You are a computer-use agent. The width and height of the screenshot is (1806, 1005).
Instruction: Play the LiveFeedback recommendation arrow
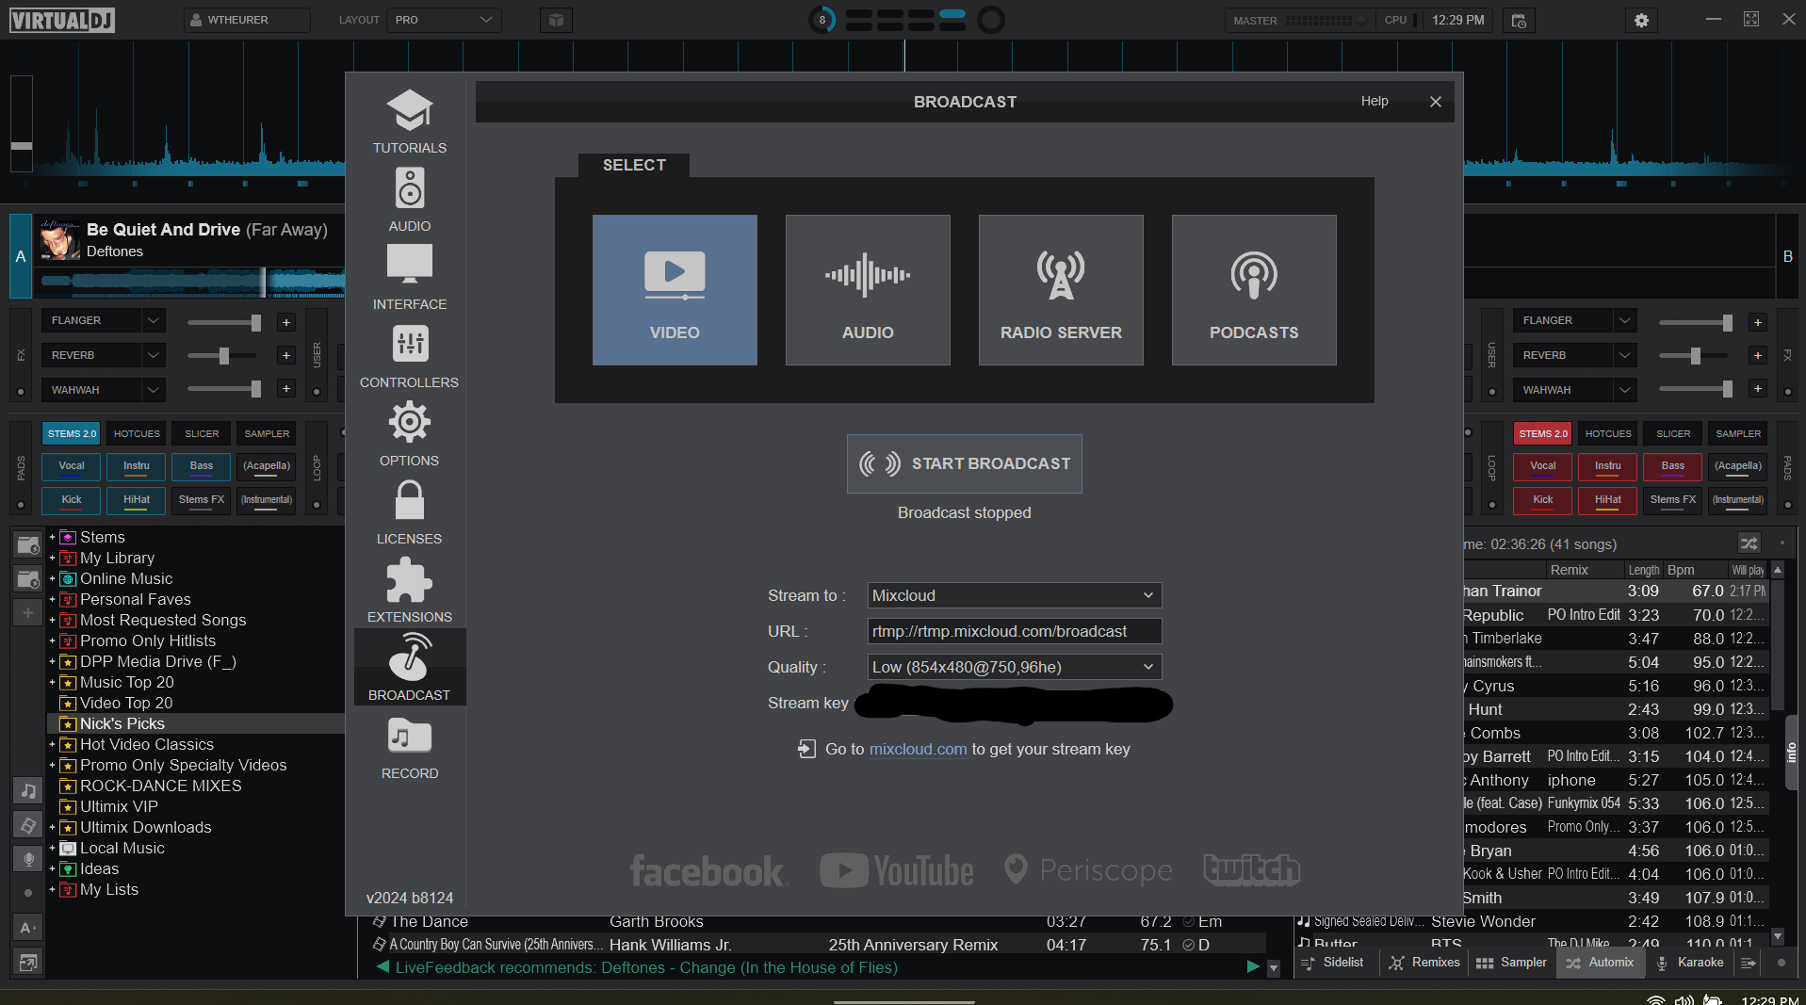1253,966
